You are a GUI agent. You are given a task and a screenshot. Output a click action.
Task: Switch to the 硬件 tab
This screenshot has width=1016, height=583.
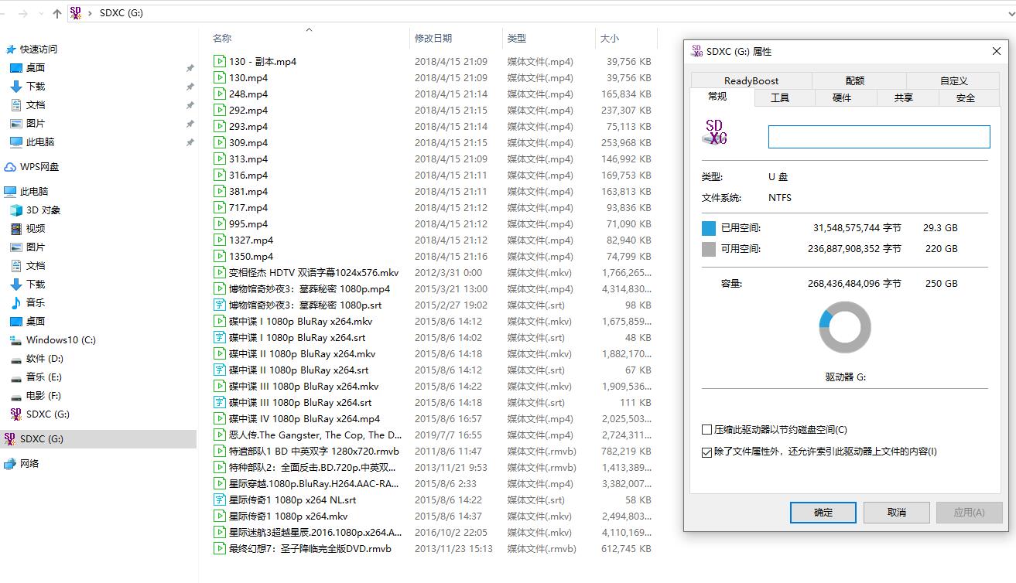(x=842, y=97)
